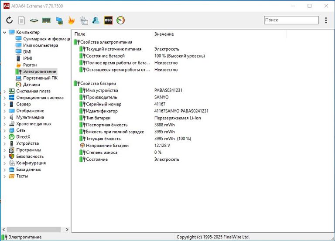The height and width of the screenshot is (241, 335).
Task: Launch the system stability flame icon
Action: point(71,20)
